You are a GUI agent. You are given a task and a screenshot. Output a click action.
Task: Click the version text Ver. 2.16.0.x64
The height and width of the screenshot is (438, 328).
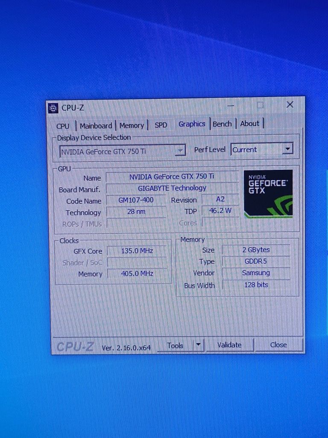pyautogui.click(x=126, y=348)
